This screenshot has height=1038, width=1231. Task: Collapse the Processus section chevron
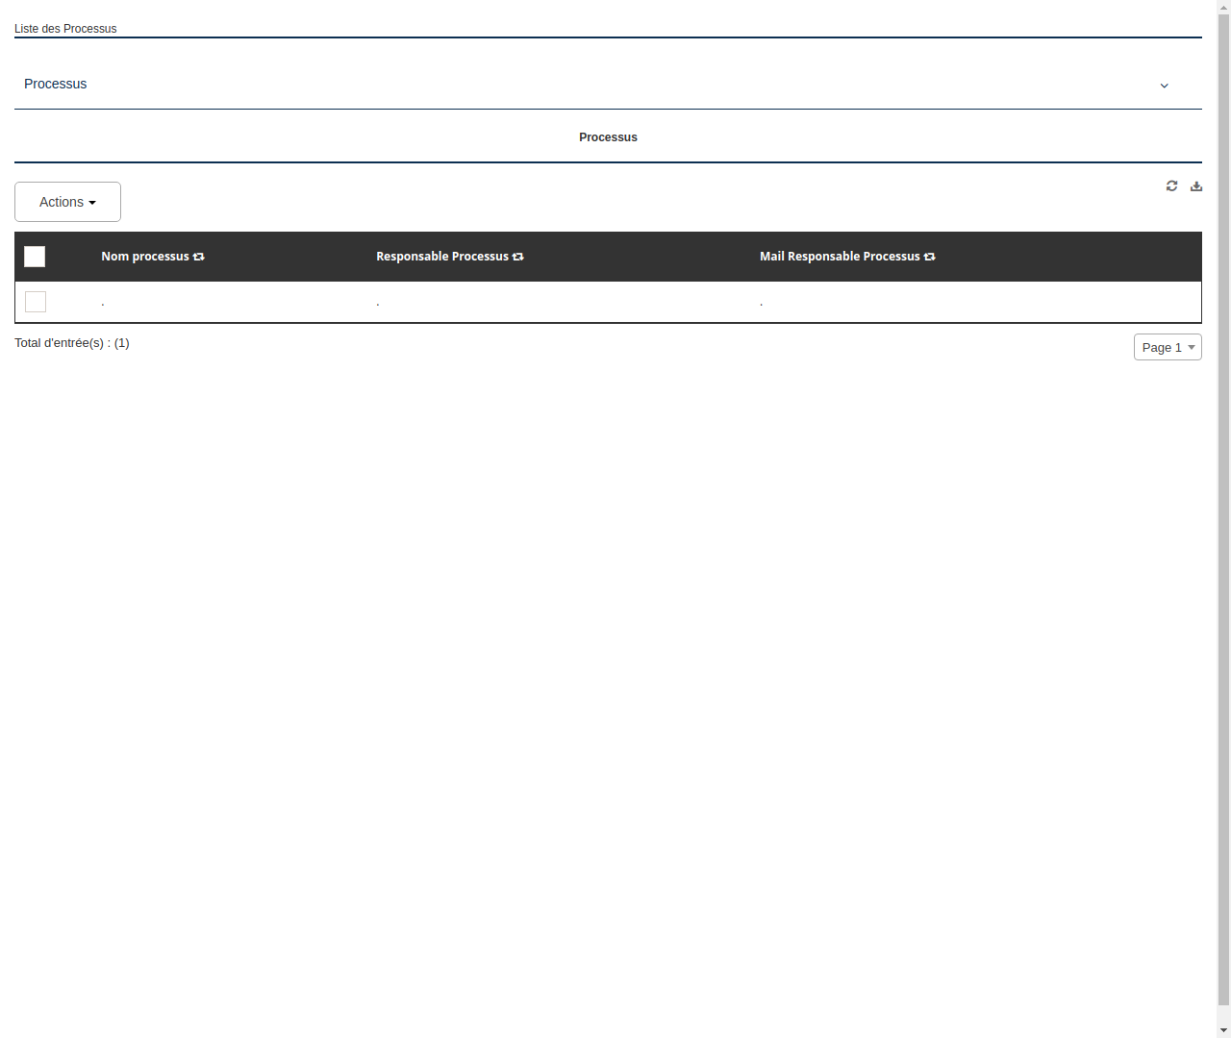click(1164, 86)
